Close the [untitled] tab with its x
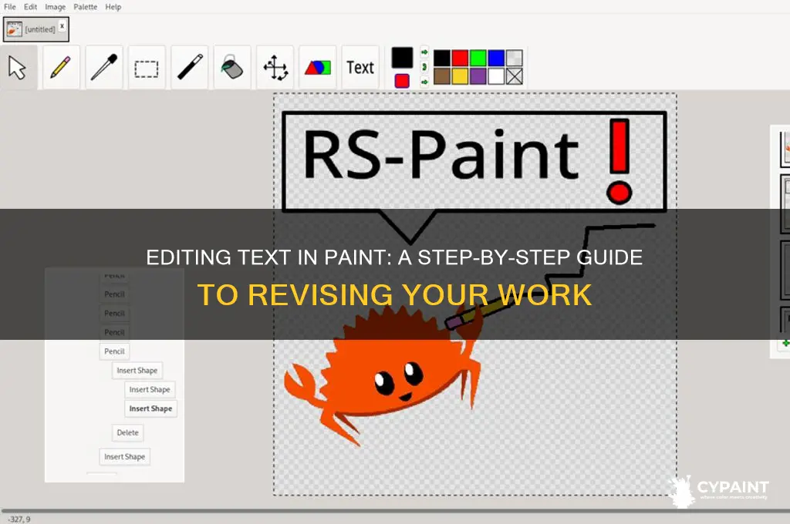 pos(62,26)
